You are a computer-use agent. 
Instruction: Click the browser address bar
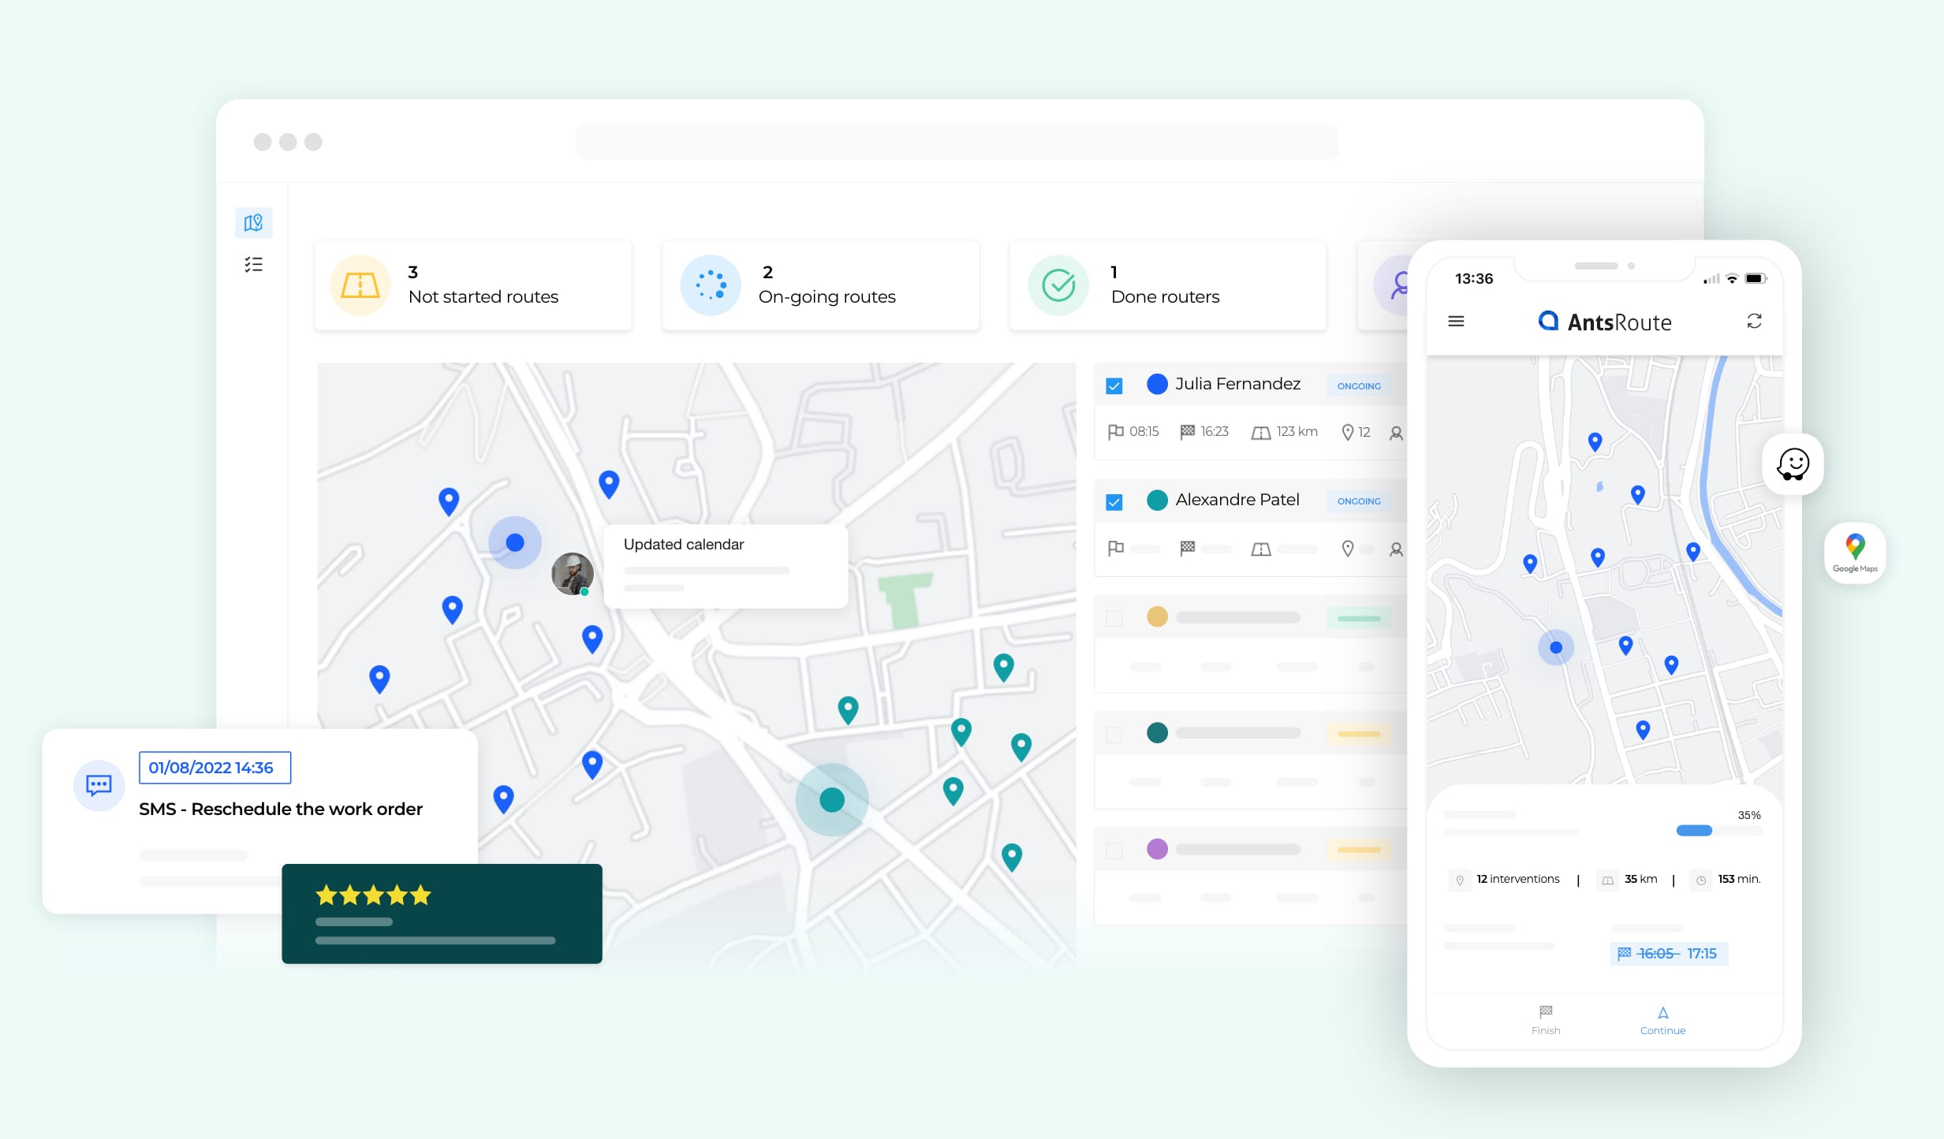(957, 142)
